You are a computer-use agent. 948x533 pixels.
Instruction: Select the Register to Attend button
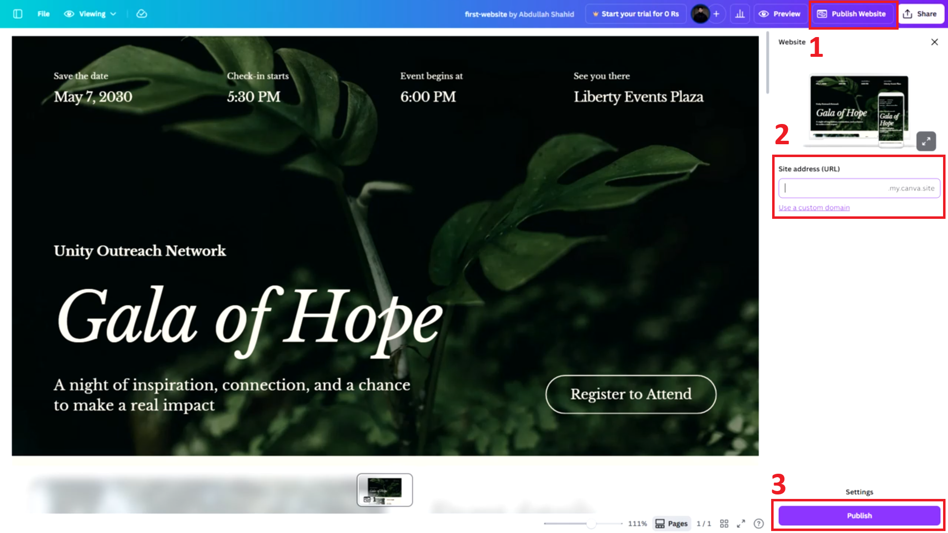(631, 394)
